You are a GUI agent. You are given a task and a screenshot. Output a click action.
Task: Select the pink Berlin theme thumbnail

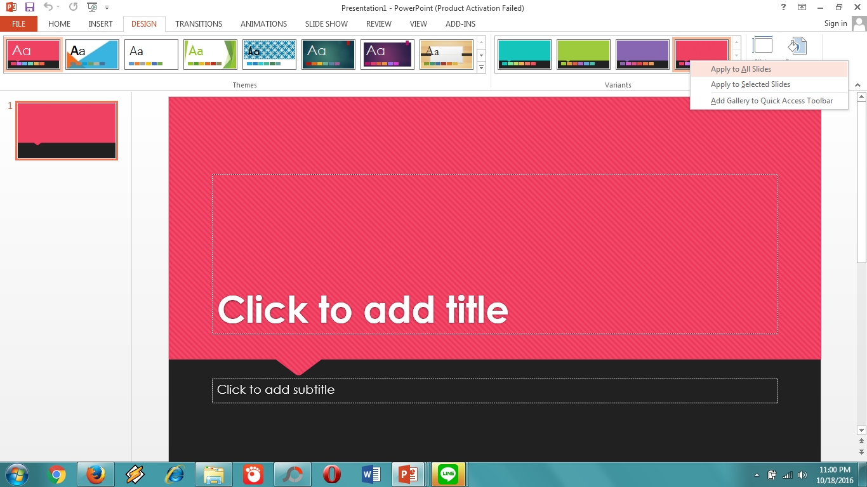(34, 55)
